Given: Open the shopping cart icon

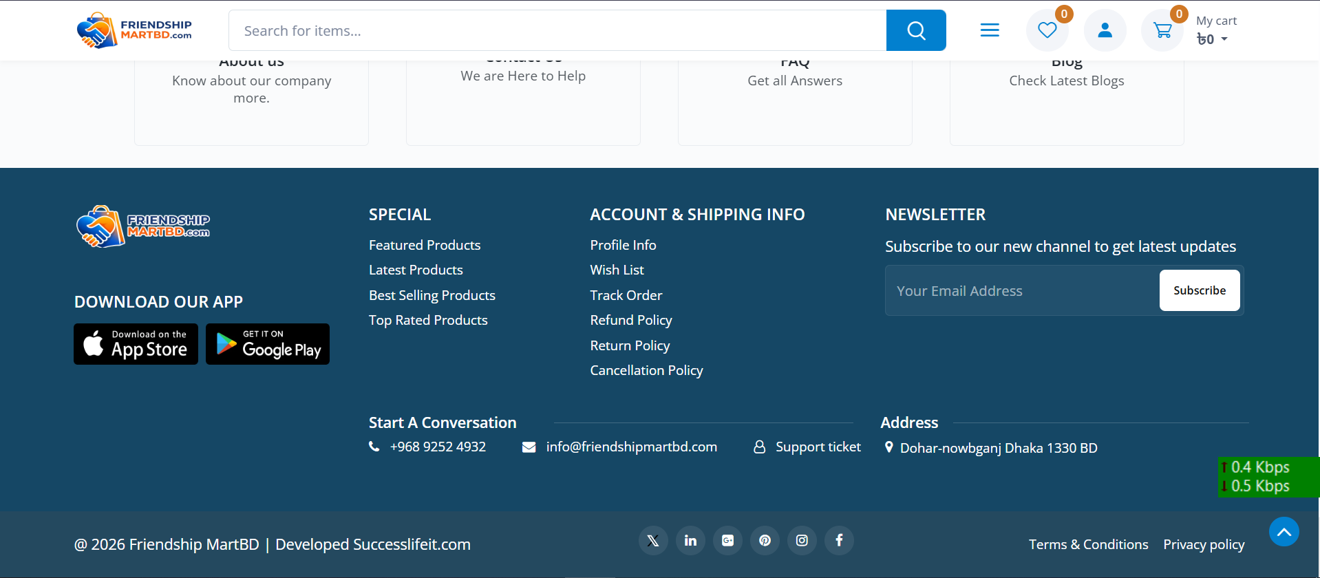Looking at the screenshot, I should tap(1162, 30).
